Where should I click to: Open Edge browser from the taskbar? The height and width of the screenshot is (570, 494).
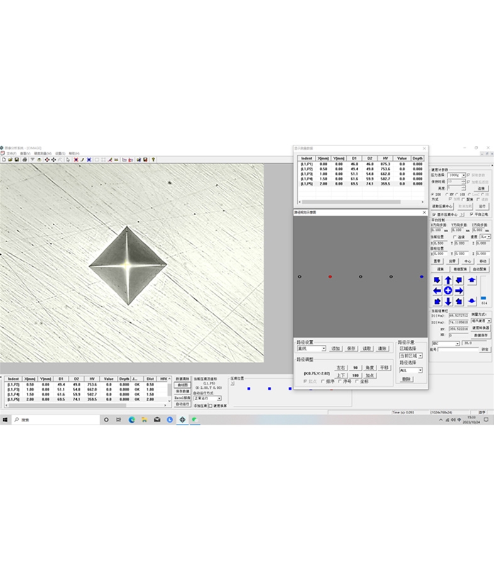[x=132, y=420]
